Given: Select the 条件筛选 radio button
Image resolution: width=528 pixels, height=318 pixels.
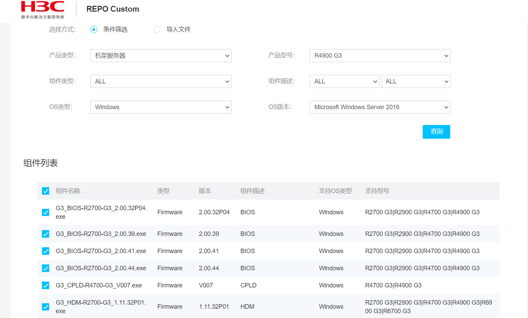Looking at the screenshot, I should point(94,30).
